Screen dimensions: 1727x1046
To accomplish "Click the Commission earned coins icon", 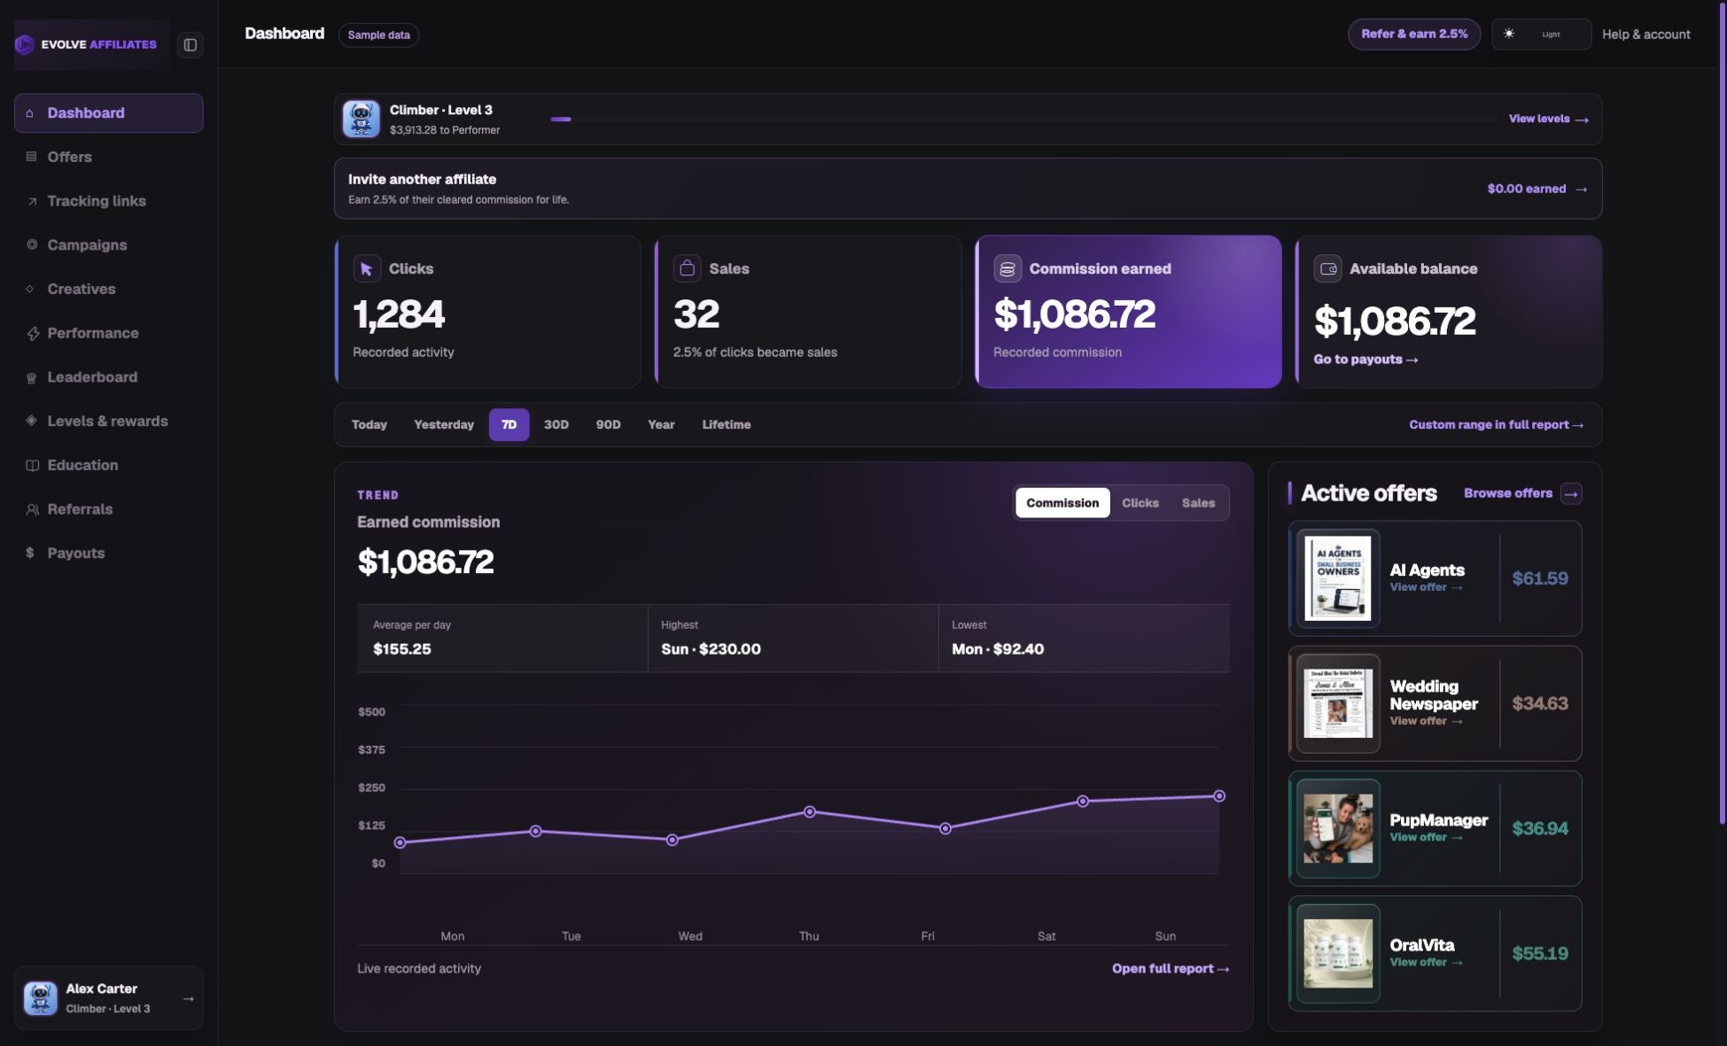I will click(x=1007, y=268).
